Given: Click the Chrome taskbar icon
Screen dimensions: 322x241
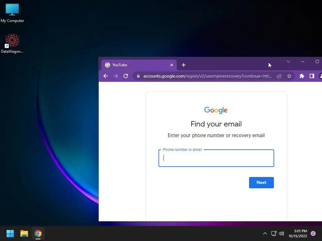Looking at the screenshot, I should pos(38,233).
